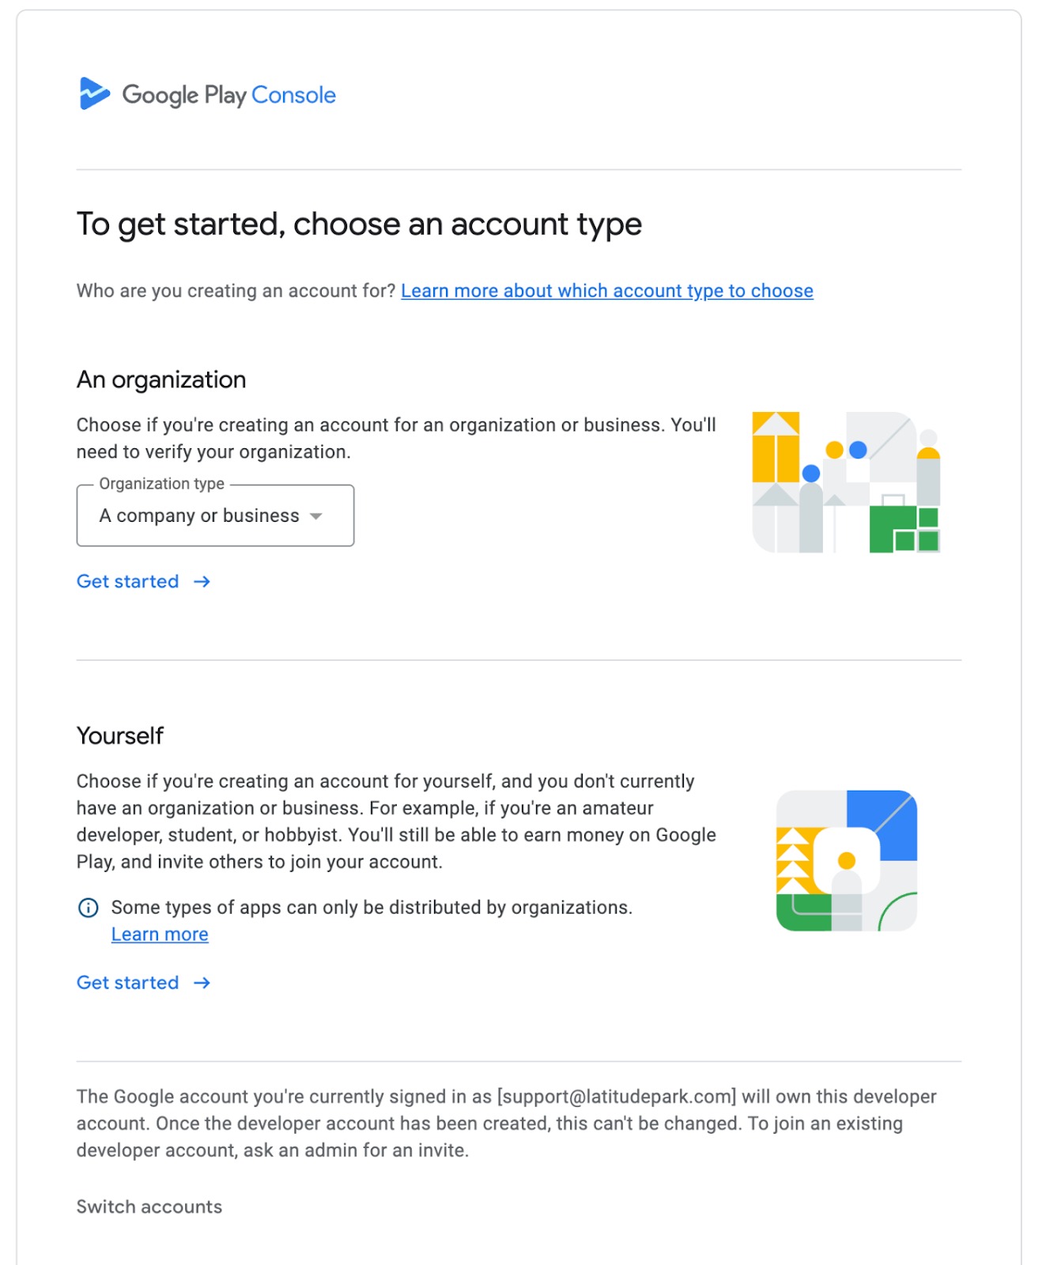
Task: Click the Who are you creating an account for text
Action: (x=236, y=291)
